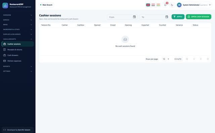
Task: Expand the Menu sidebar section
Action: pyautogui.click(x=17, y=25)
